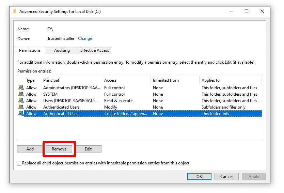Open the Effective Access tab

pyautogui.click(x=95, y=50)
